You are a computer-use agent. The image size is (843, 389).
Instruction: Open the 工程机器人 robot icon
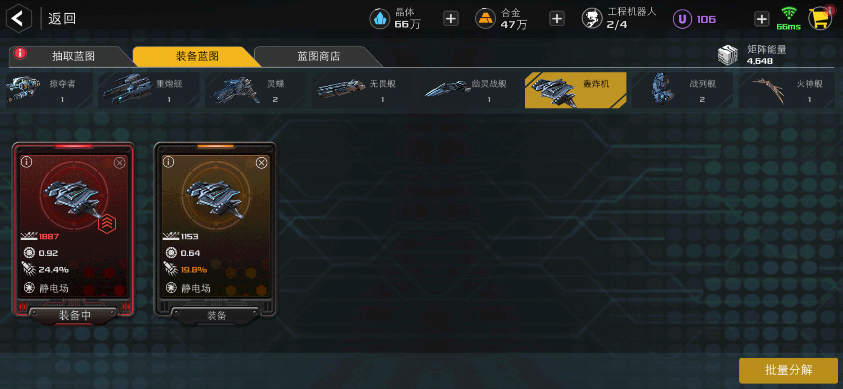tap(592, 19)
